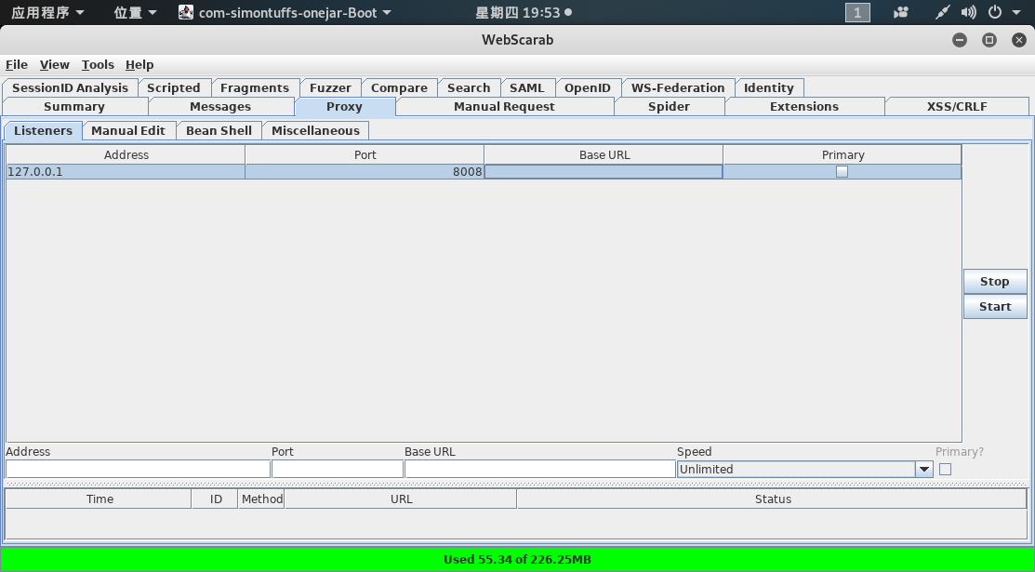Click the Address column header
Image resolution: width=1035 pixels, height=572 pixels.
[x=126, y=154]
